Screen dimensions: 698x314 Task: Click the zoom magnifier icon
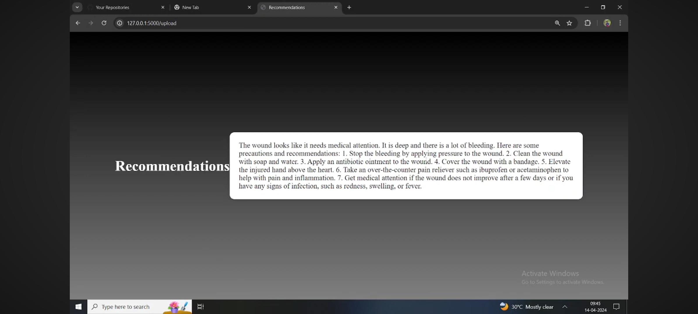coord(557,23)
